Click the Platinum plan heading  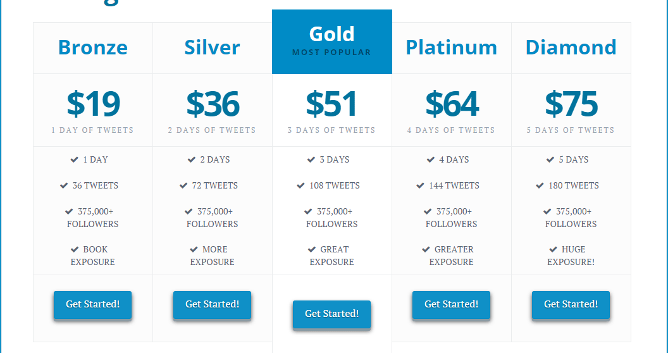click(451, 47)
